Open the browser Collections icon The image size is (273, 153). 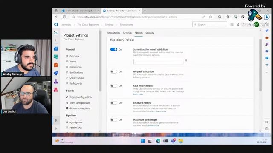pyautogui.click(x=228, y=17)
